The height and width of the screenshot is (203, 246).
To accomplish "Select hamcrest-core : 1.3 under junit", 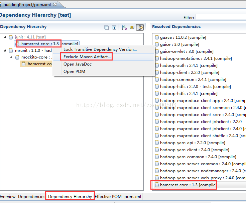I will pyautogui.click(x=46, y=44).
